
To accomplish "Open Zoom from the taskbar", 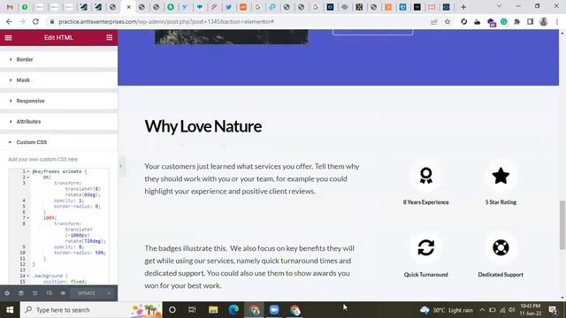I will tap(274, 310).
